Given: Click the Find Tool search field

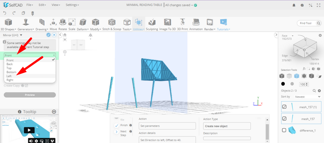Looking at the screenshot, I should pyautogui.click(x=308, y=23).
